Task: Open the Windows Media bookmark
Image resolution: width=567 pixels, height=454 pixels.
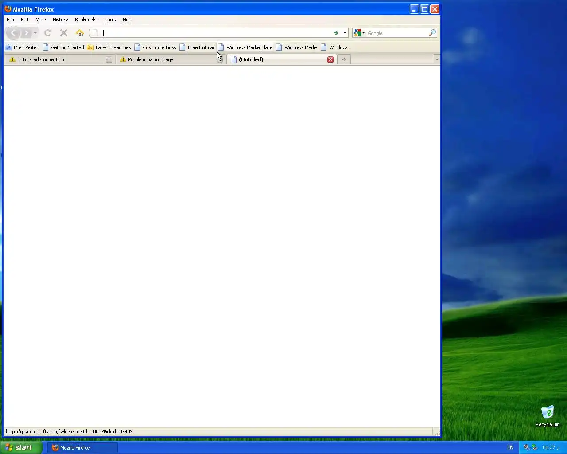Action: coord(297,47)
